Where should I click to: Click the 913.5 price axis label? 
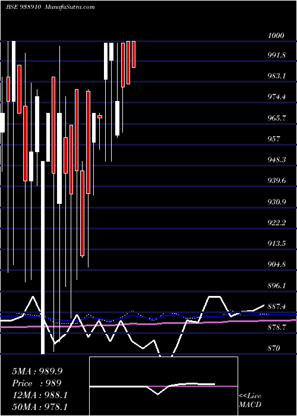tap(276, 244)
